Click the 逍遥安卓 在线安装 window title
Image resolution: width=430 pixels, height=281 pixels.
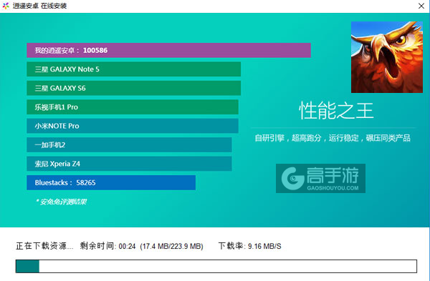point(39,6)
